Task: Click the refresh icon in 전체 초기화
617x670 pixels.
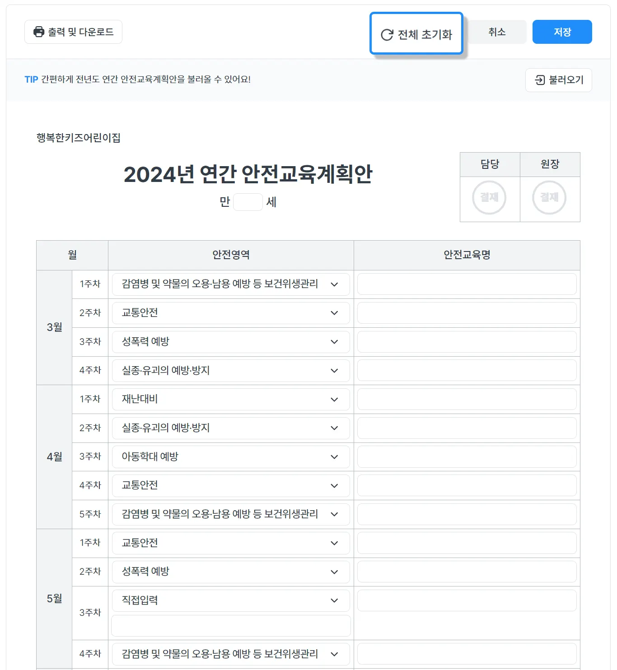Action: (387, 35)
